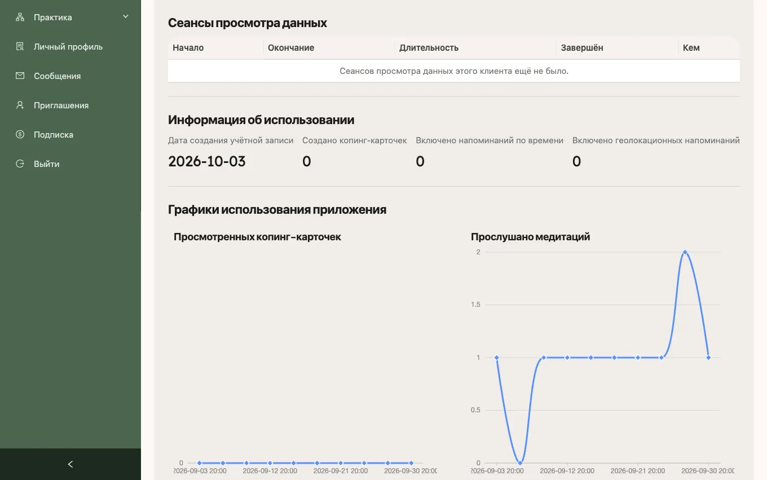Click Прослушано медитаций chart title
This screenshot has width=767, height=480.
coord(530,237)
